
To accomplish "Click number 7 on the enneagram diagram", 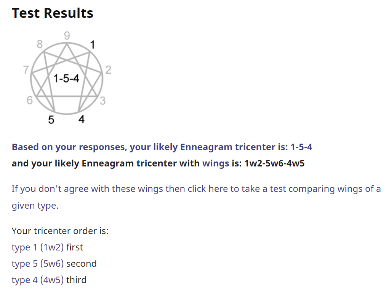I will click(26, 70).
